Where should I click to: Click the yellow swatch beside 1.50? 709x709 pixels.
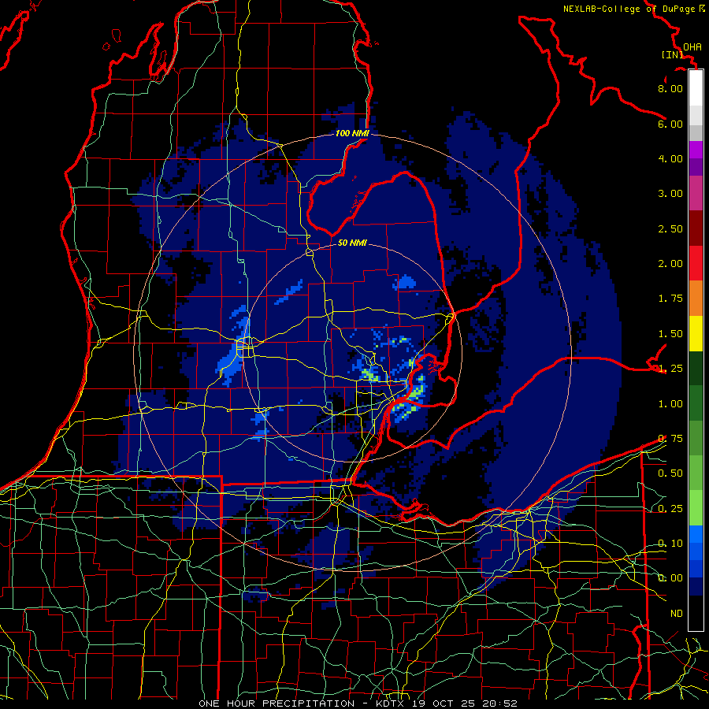click(696, 333)
